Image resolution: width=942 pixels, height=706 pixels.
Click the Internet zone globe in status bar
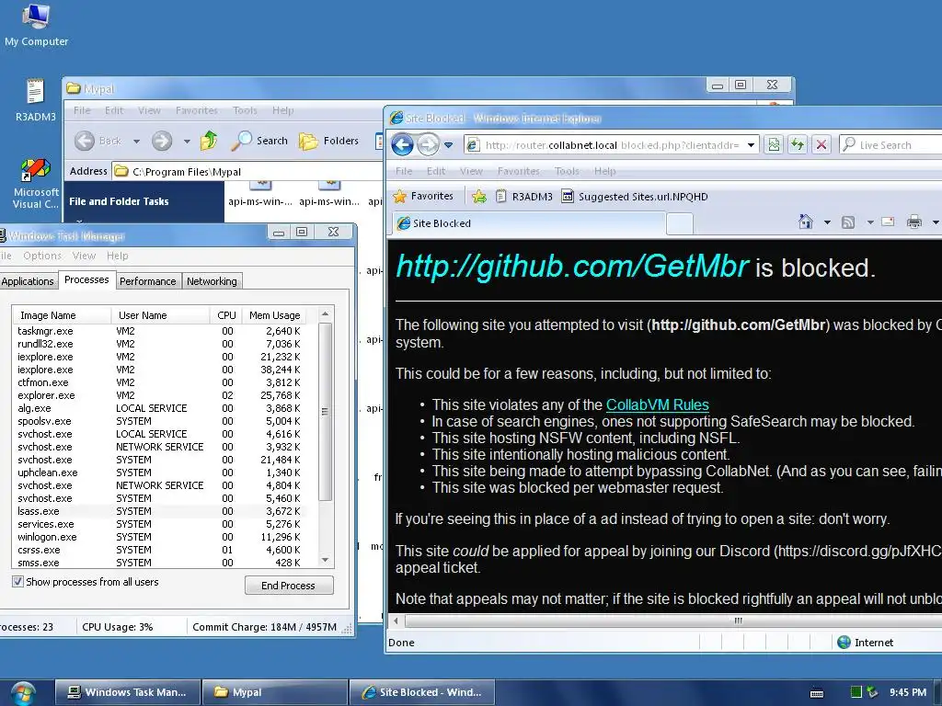pos(844,643)
